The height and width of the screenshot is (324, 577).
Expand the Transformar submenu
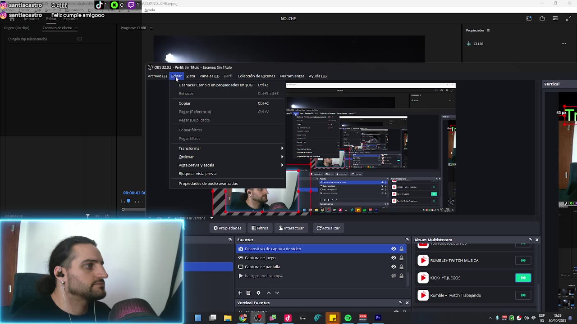[x=228, y=148]
